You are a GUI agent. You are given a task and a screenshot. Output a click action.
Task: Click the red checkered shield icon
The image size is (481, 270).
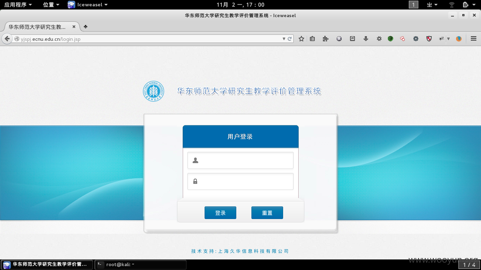429,39
